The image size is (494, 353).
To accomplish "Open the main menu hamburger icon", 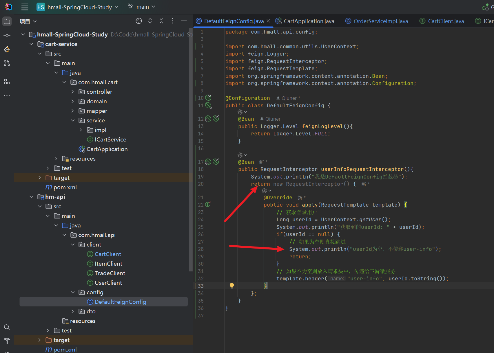I will pyautogui.click(x=25, y=7).
